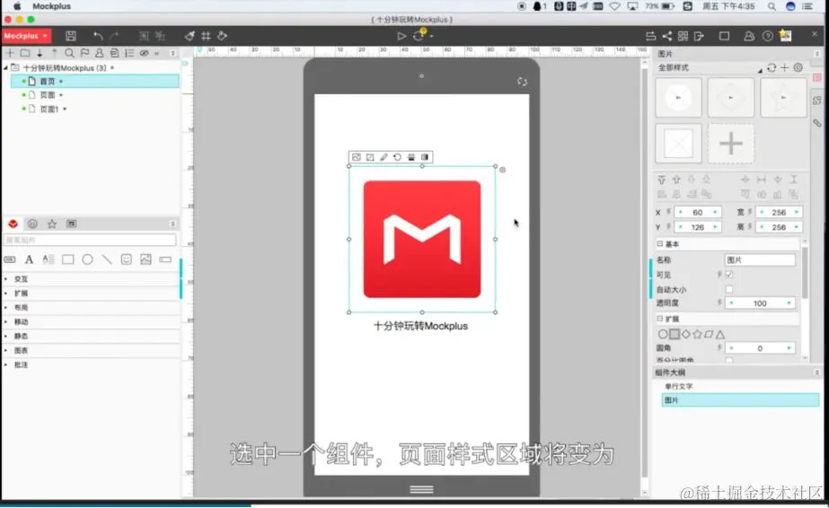Switch to the icons library tab
This screenshot has height=508, width=829.
[x=32, y=223]
